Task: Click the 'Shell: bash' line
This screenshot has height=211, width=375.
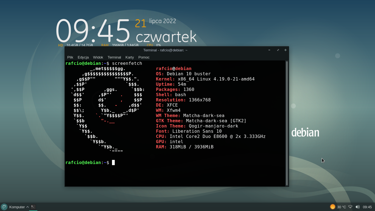Action: click(171, 95)
